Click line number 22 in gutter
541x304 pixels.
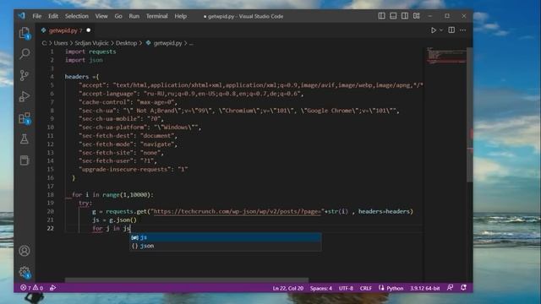(x=51, y=229)
